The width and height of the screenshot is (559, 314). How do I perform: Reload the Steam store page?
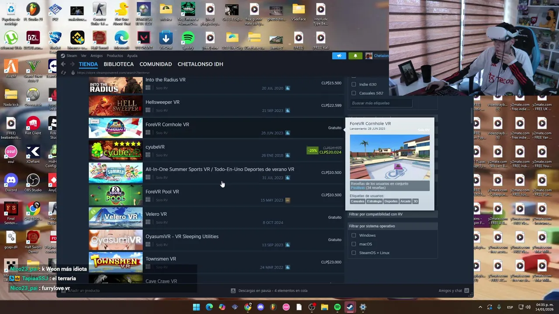pyautogui.click(x=64, y=72)
